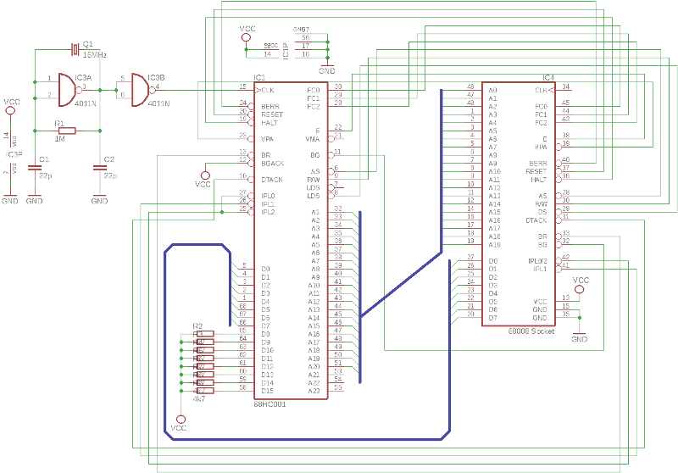Screen dimensions: 678x473
Task: Click the VPA pin label on IC1
Action: point(267,139)
